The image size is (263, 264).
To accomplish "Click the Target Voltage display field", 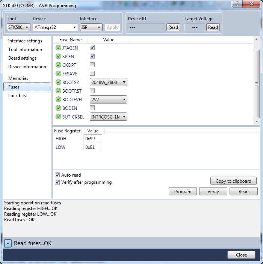I will pyautogui.click(x=195, y=27).
